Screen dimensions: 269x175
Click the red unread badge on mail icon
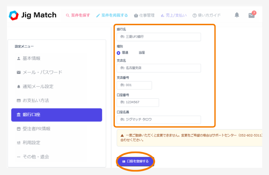pos(254,13)
